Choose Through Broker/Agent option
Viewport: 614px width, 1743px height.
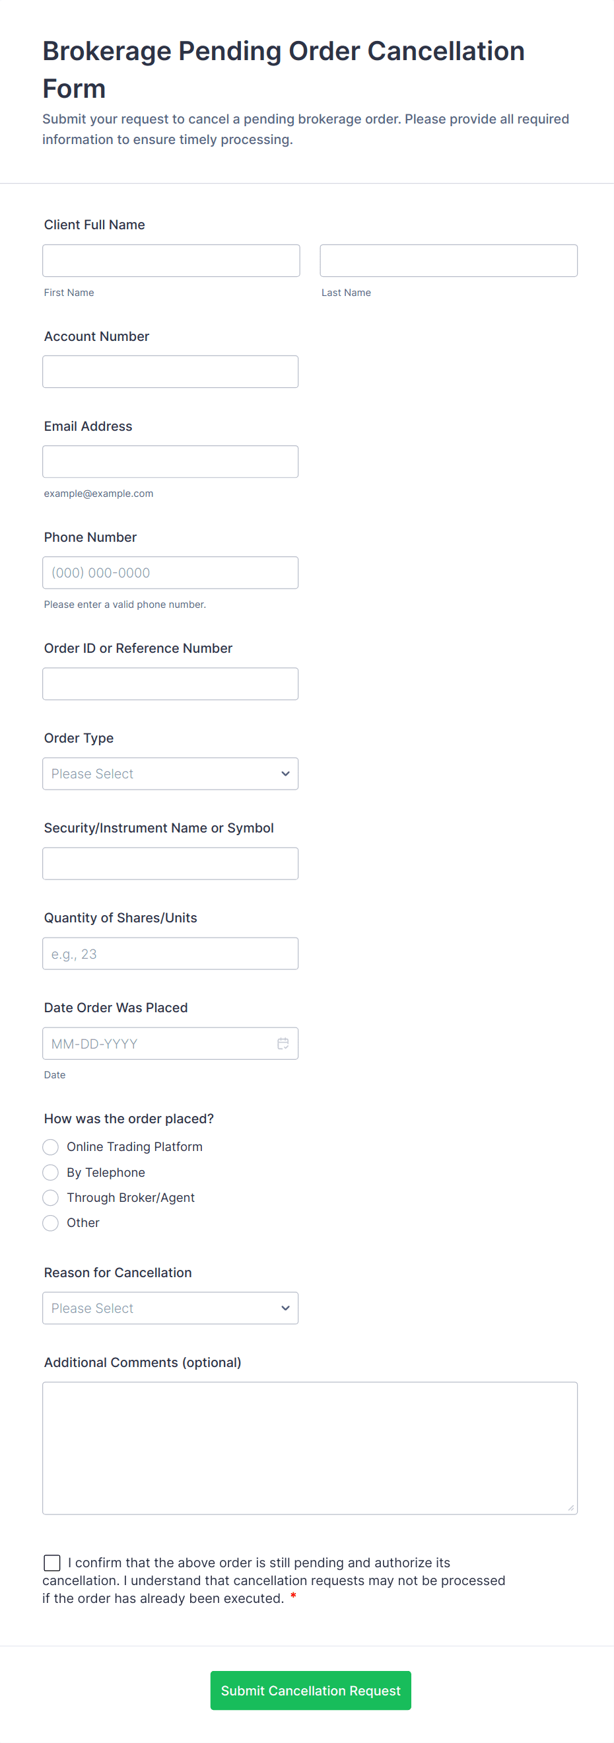[x=51, y=1198]
